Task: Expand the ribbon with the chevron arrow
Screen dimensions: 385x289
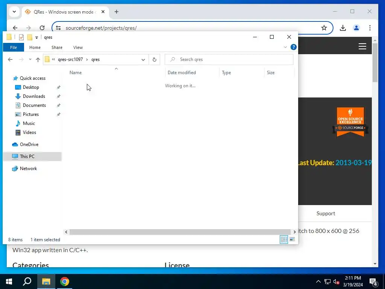Action: coord(285,47)
